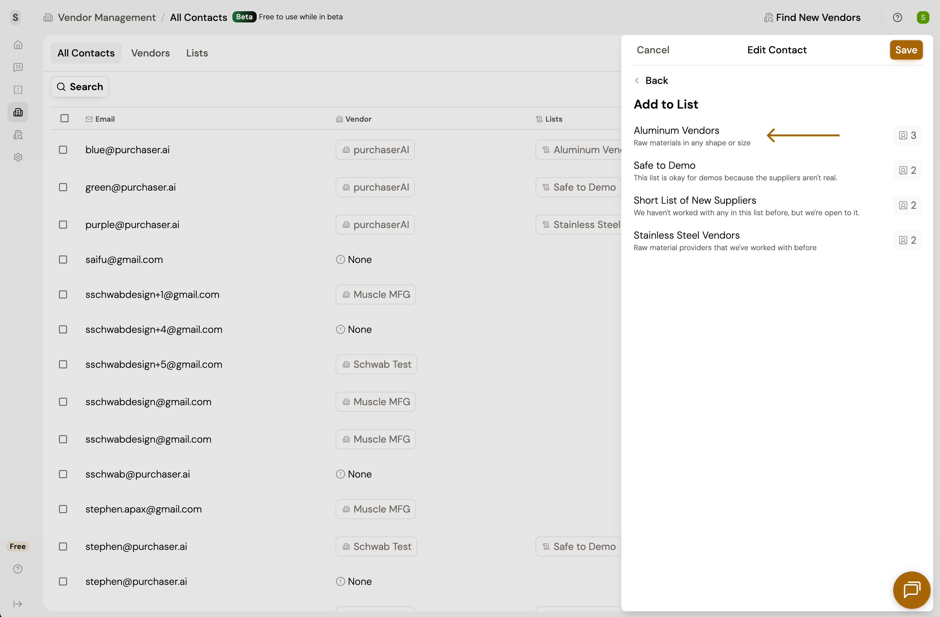Check the box for blue@purchaser.ai

click(63, 150)
